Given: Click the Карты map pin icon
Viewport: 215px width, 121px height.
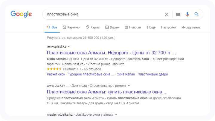Looking at the screenshot, I should [88, 27].
